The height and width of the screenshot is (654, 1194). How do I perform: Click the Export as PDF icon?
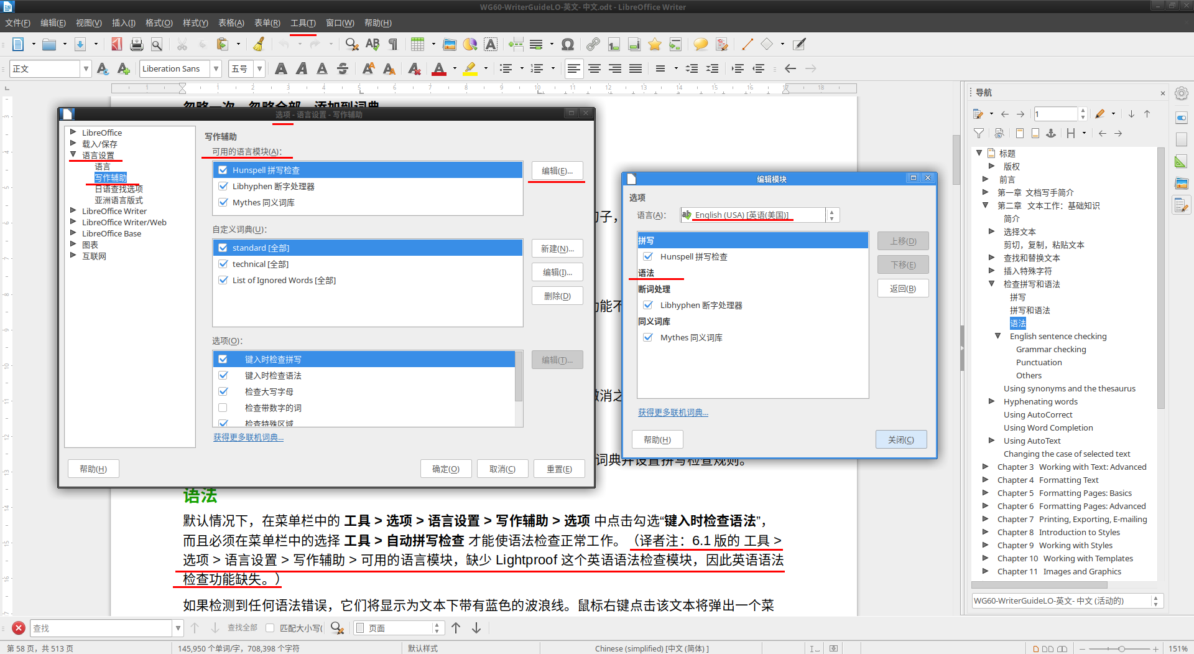(116, 44)
